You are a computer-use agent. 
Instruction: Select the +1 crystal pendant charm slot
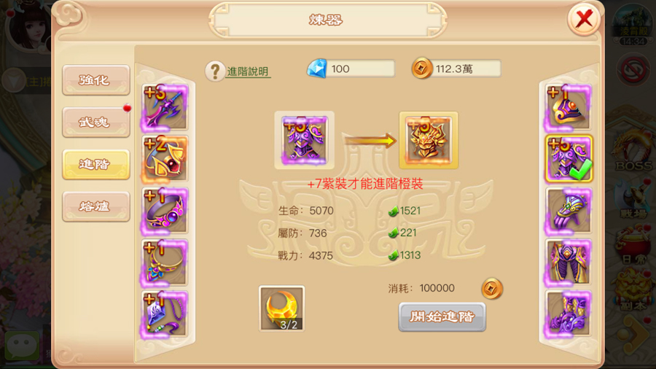(x=165, y=314)
